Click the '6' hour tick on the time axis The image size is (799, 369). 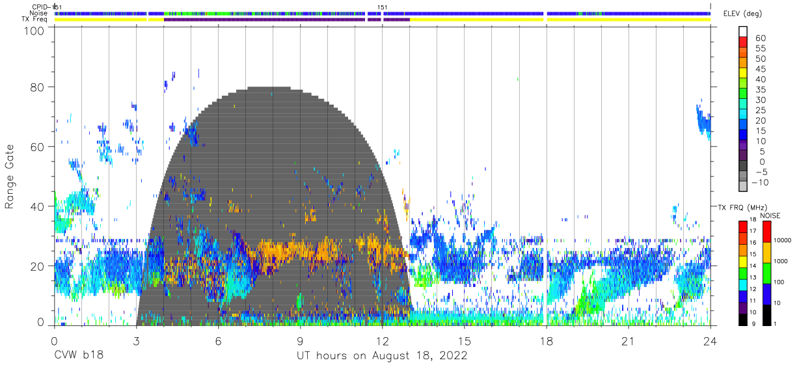pos(218,340)
